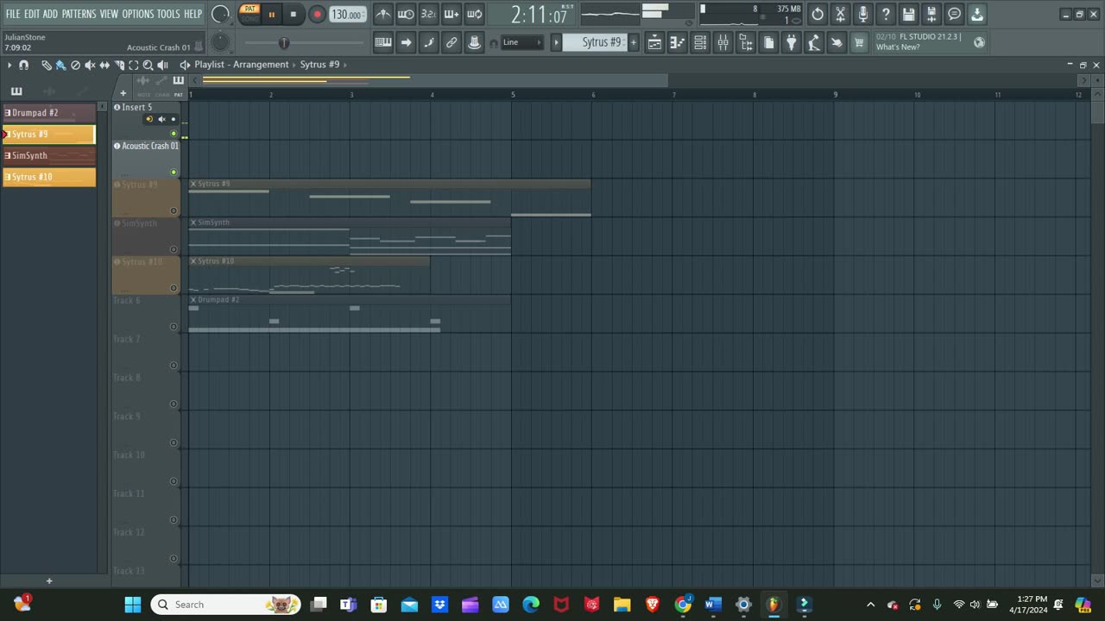Click the one-click audio recording microphone
This screenshot has height=621, width=1105.
[x=862, y=14]
